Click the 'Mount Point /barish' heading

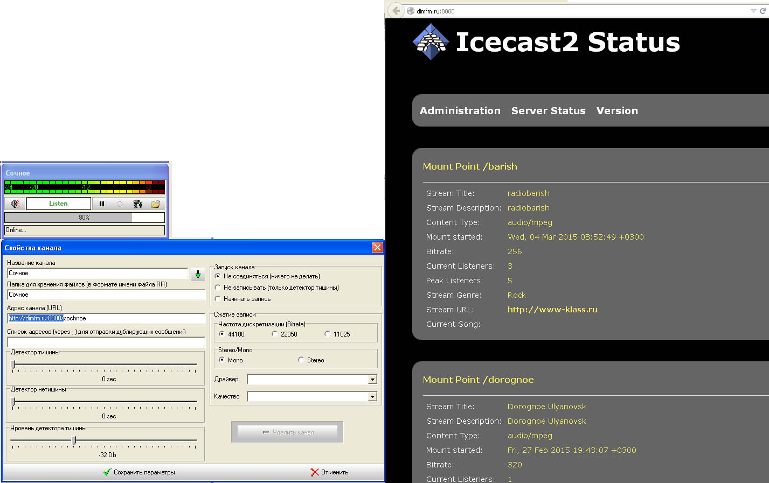pos(470,166)
